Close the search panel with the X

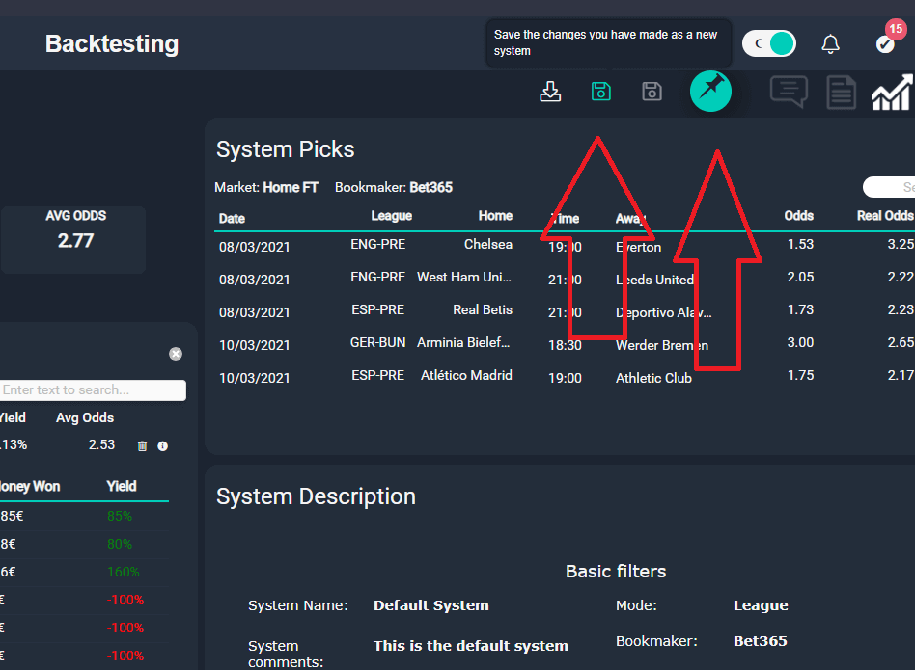[x=176, y=354]
